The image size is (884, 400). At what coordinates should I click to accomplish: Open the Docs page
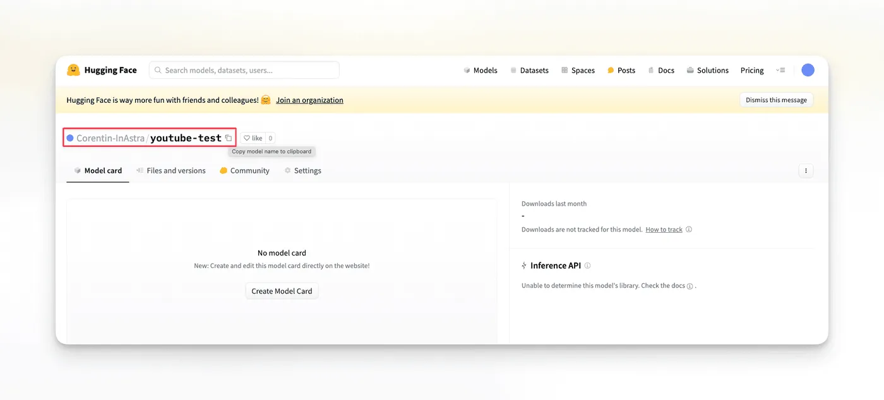point(661,70)
